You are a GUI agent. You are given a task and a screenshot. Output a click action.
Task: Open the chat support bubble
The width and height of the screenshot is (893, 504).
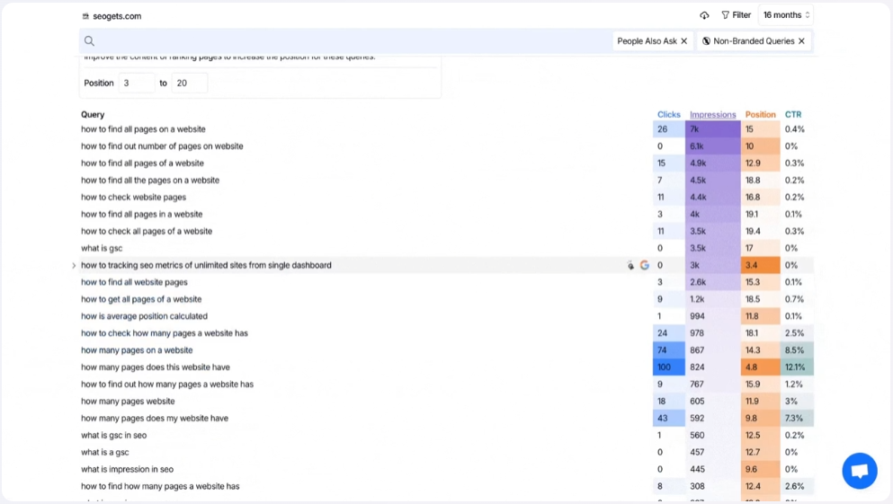click(x=859, y=471)
